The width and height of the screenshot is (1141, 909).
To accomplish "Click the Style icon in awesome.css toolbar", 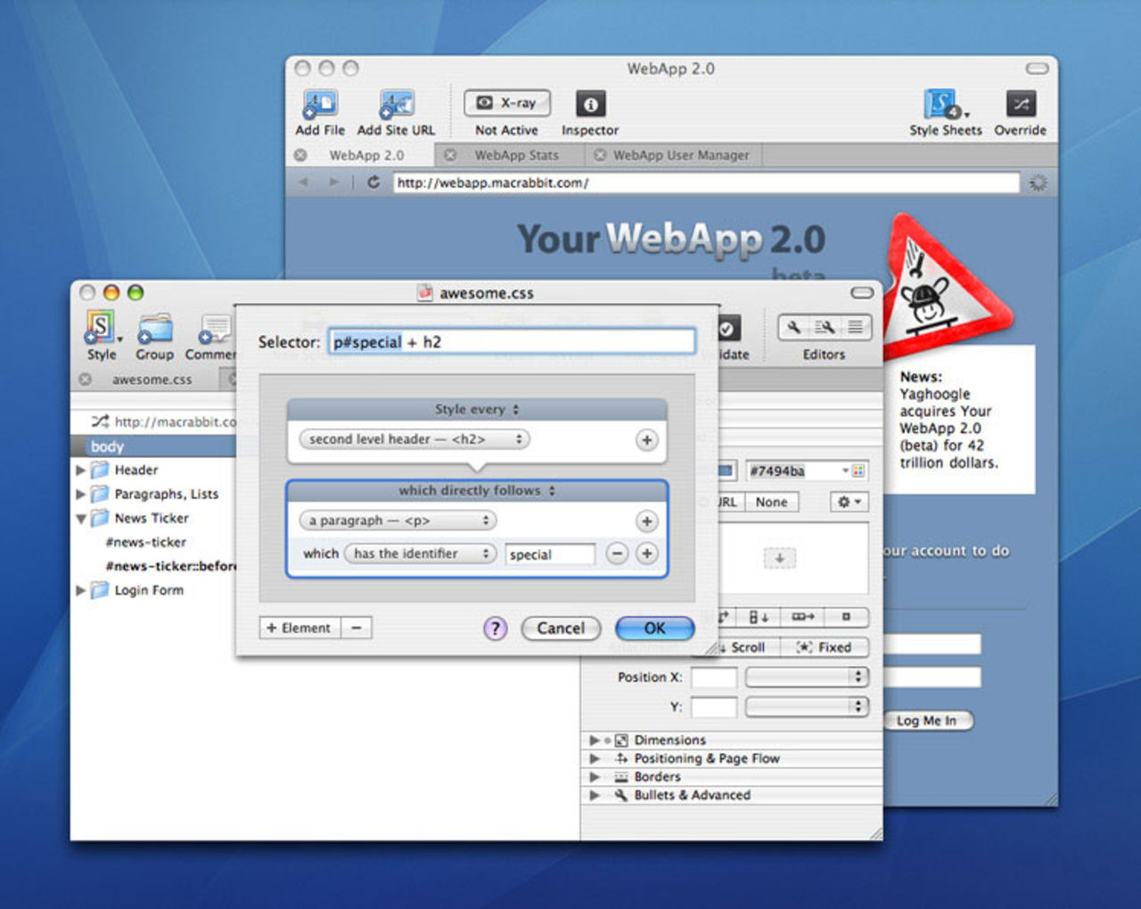I will pos(101,328).
